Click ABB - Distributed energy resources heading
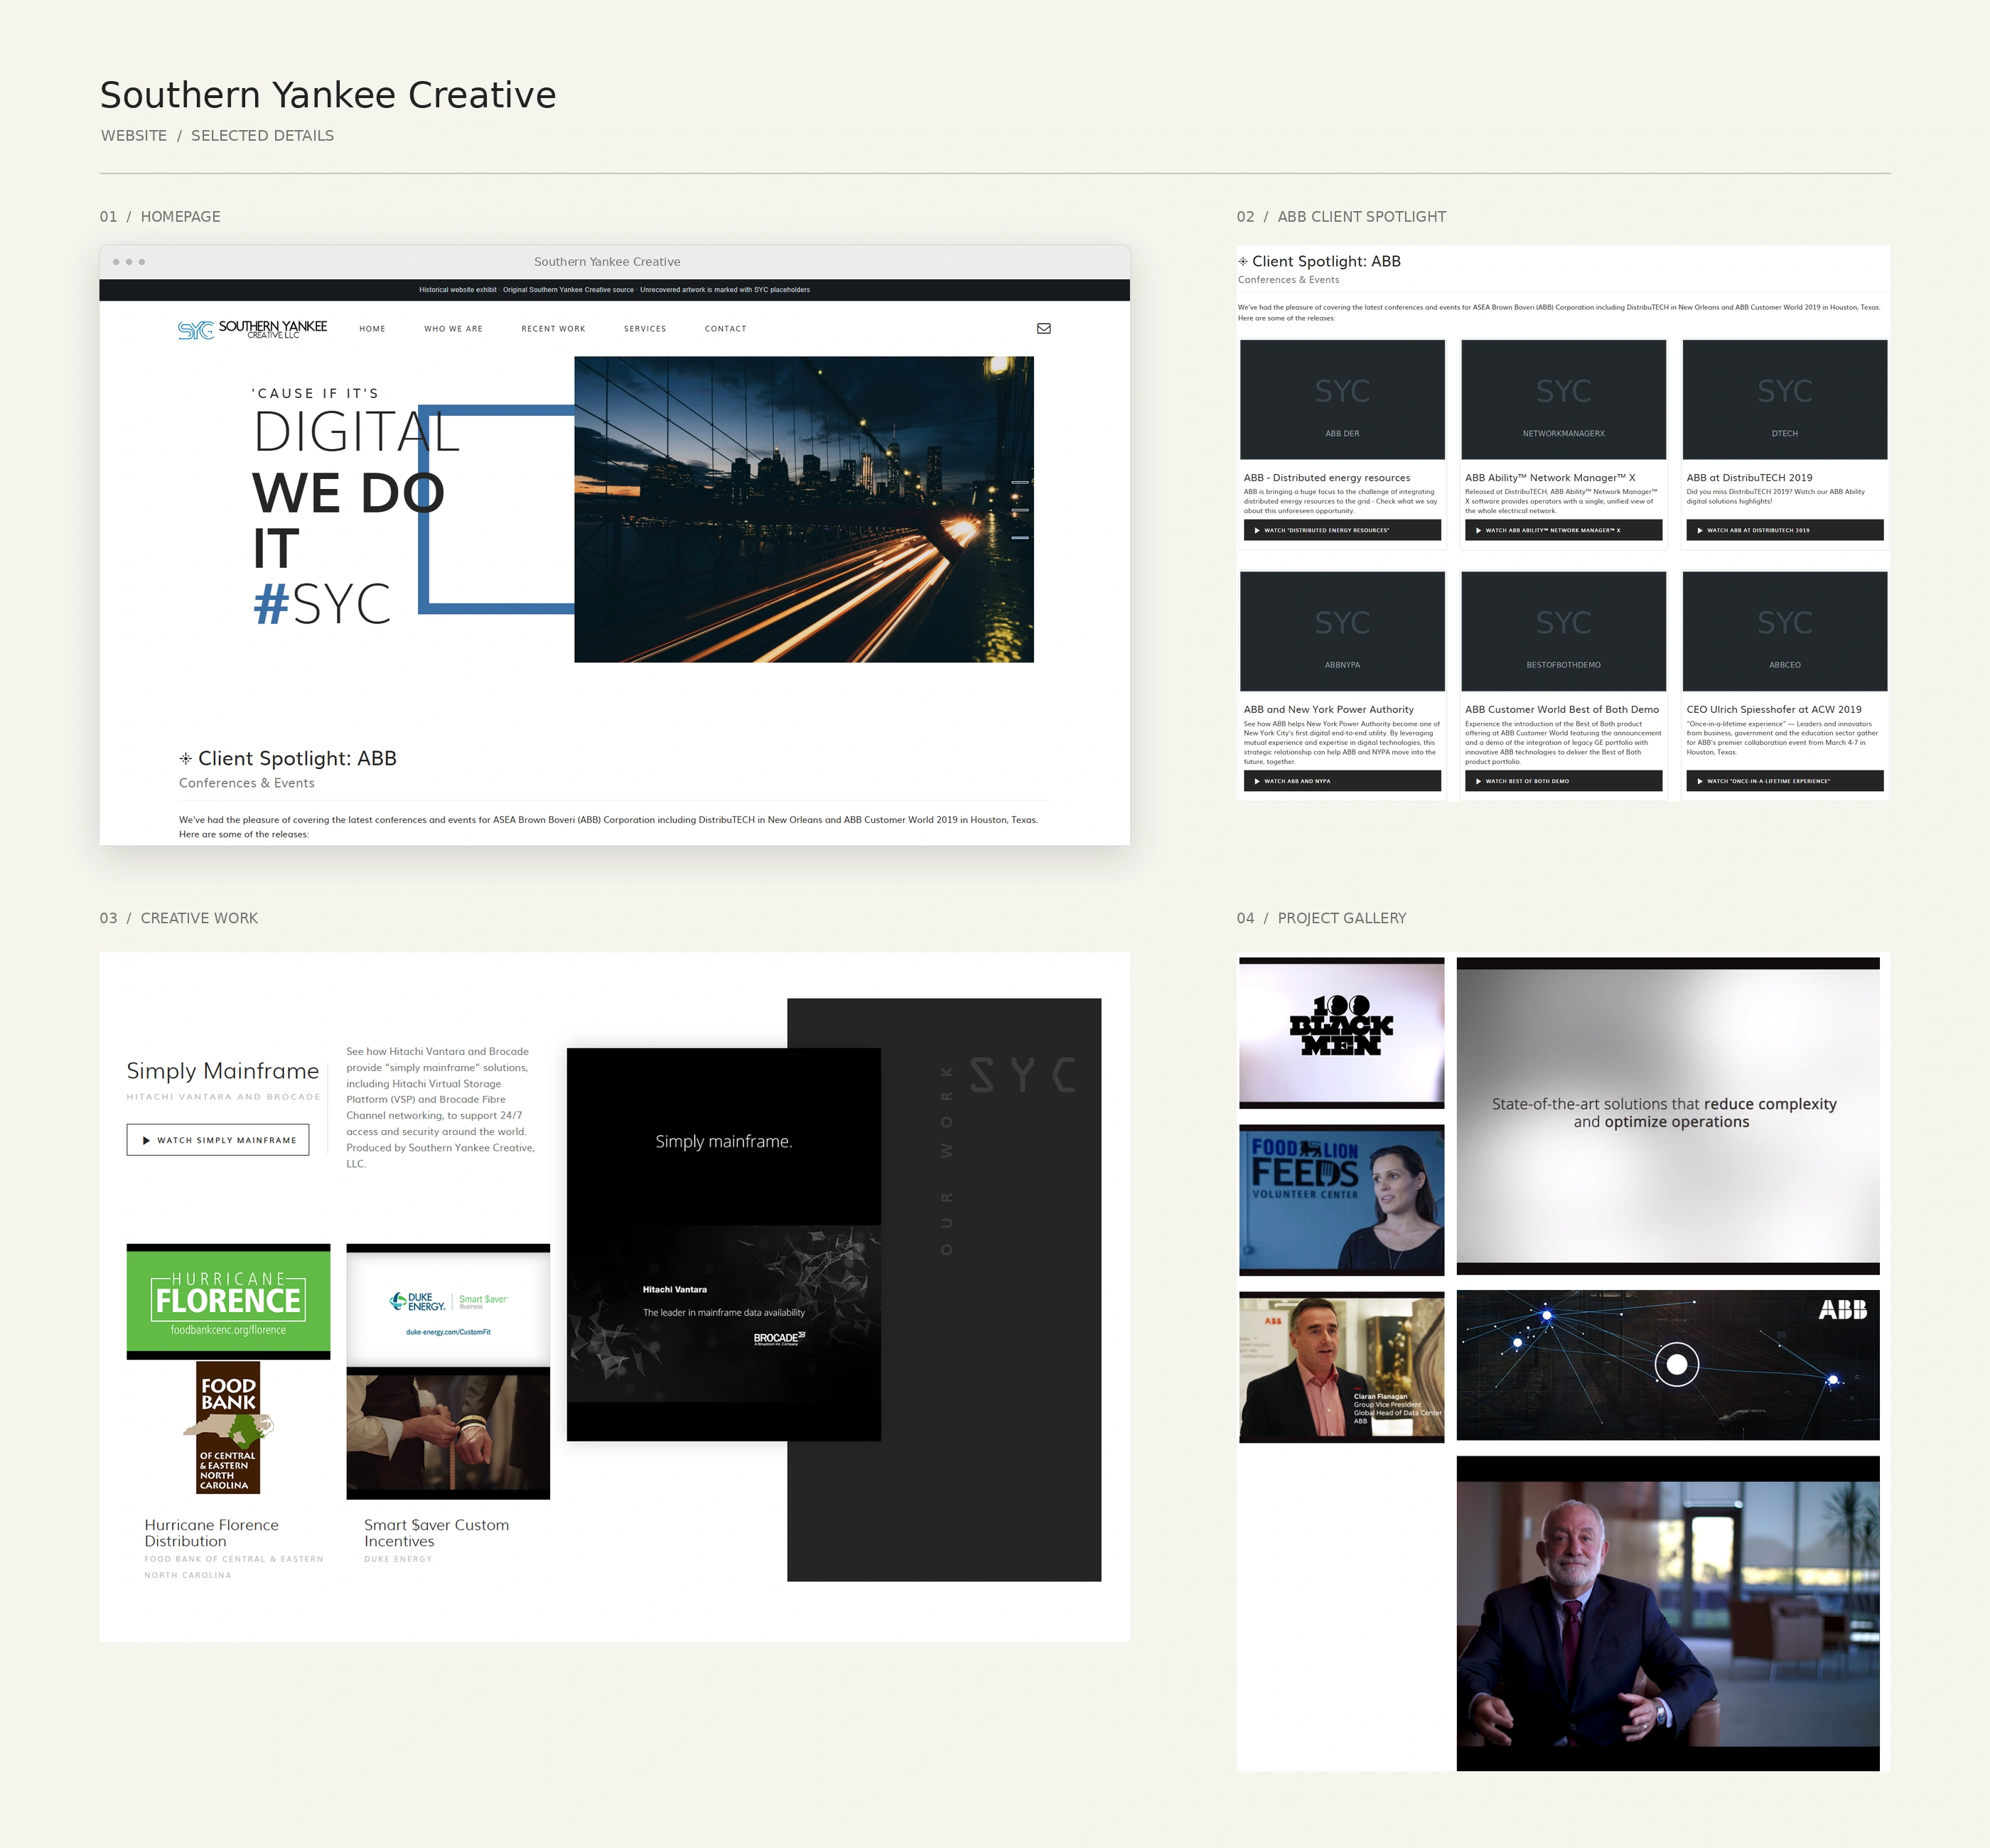Viewport: 1990px width, 1848px height. coord(1326,478)
